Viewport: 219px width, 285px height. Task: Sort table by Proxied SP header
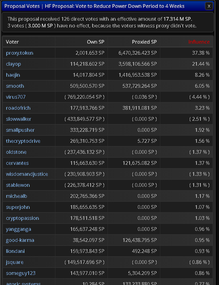click(144, 42)
